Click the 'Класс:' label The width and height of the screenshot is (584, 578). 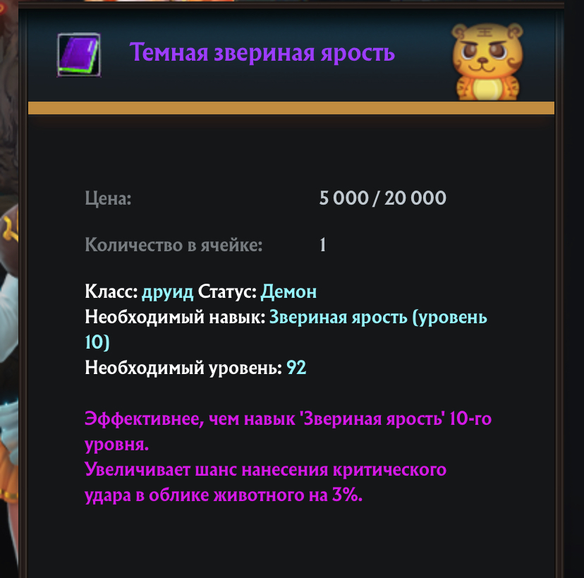pos(111,291)
